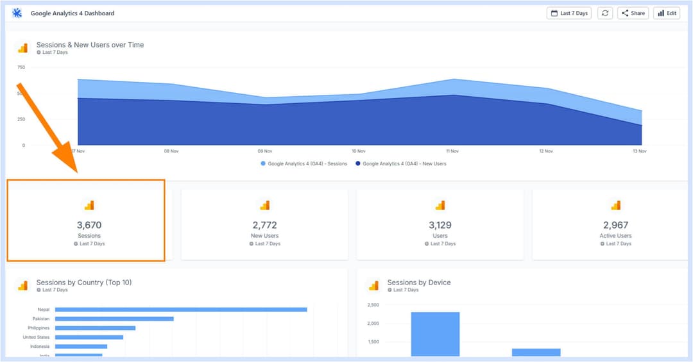Click the share icon in the Share button

click(624, 13)
